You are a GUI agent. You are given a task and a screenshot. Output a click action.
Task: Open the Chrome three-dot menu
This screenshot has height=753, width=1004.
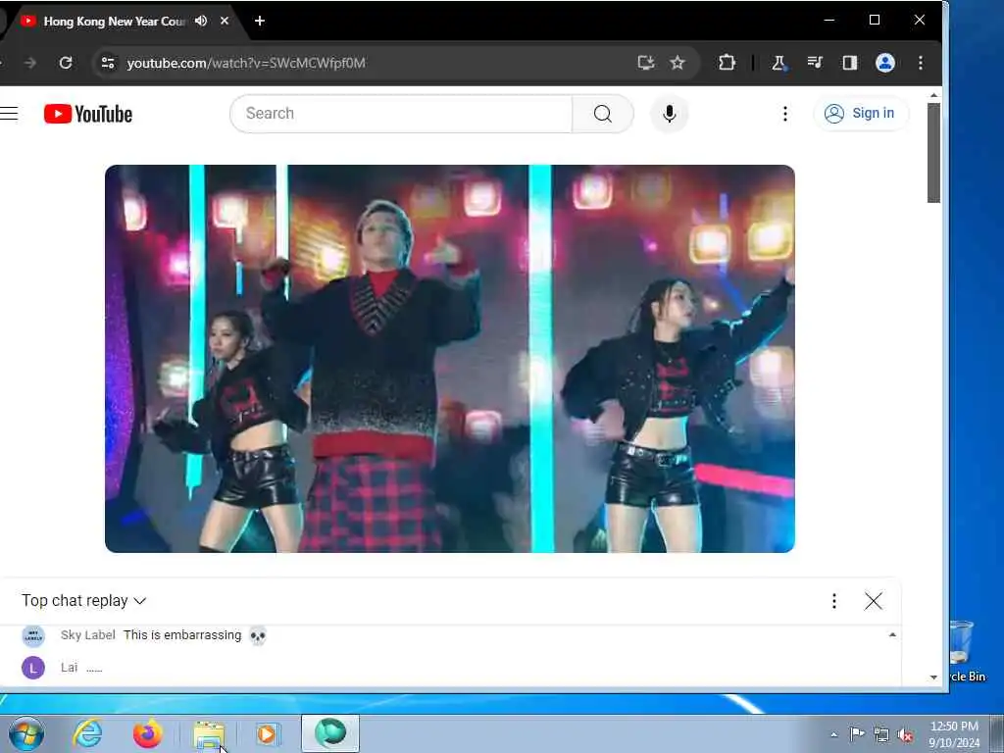coord(920,63)
